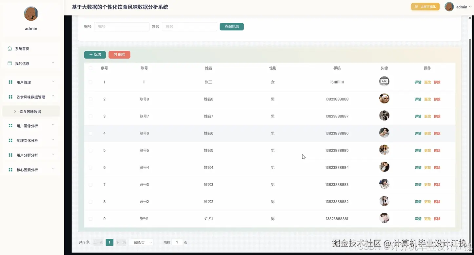Image resolution: width=474 pixels, height=255 pixels.
Task: Click the 下一页 next page button
Action: click(x=121, y=242)
